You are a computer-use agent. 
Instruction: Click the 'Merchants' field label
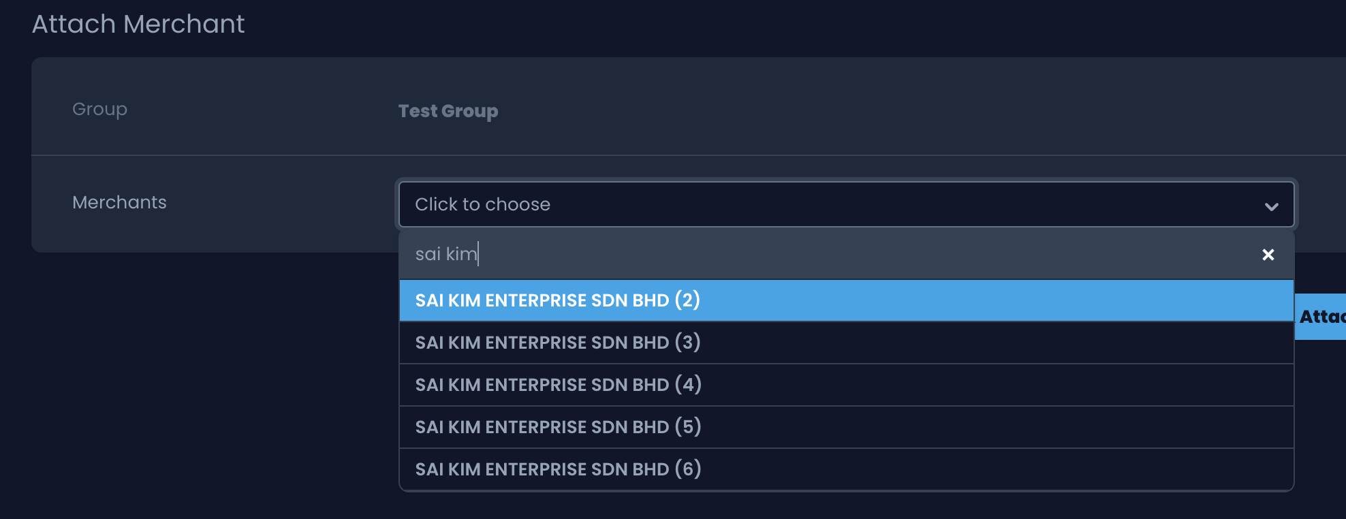tap(119, 202)
